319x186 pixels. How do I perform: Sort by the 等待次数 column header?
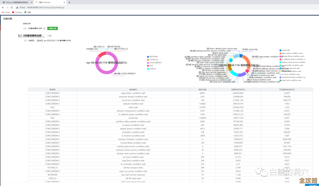tap(202, 89)
